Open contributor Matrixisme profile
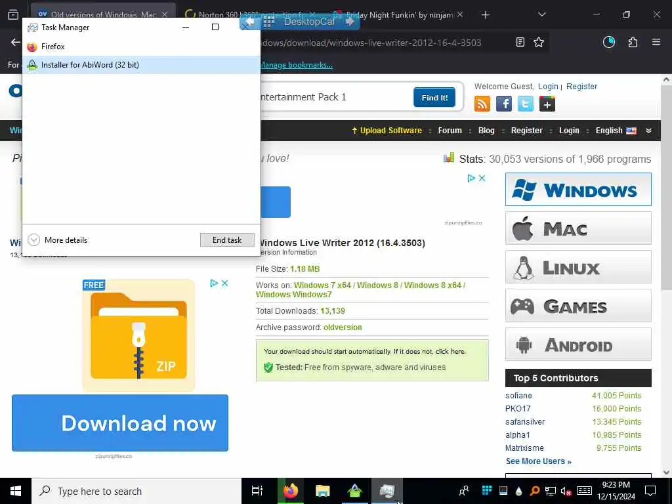The width and height of the screenshot is (672, 504). tap(524, 448)
